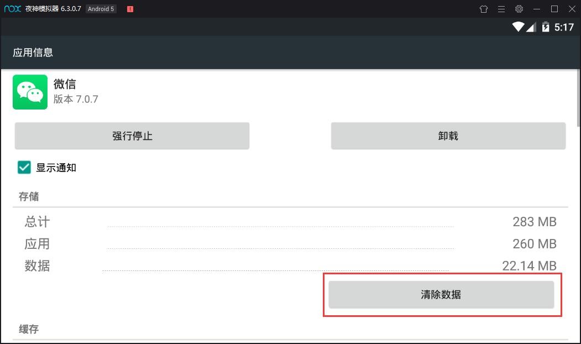Click the 5:17 clock
The height and width of the screenshot is (344, 581).
coord(564,27)
